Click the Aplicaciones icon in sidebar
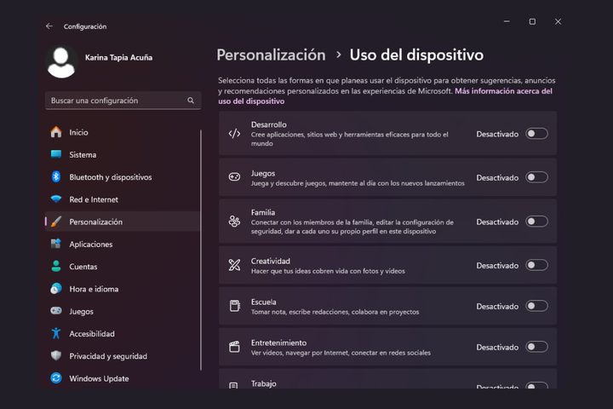Viewport: 613px width, 409px height. click(56, 245)
